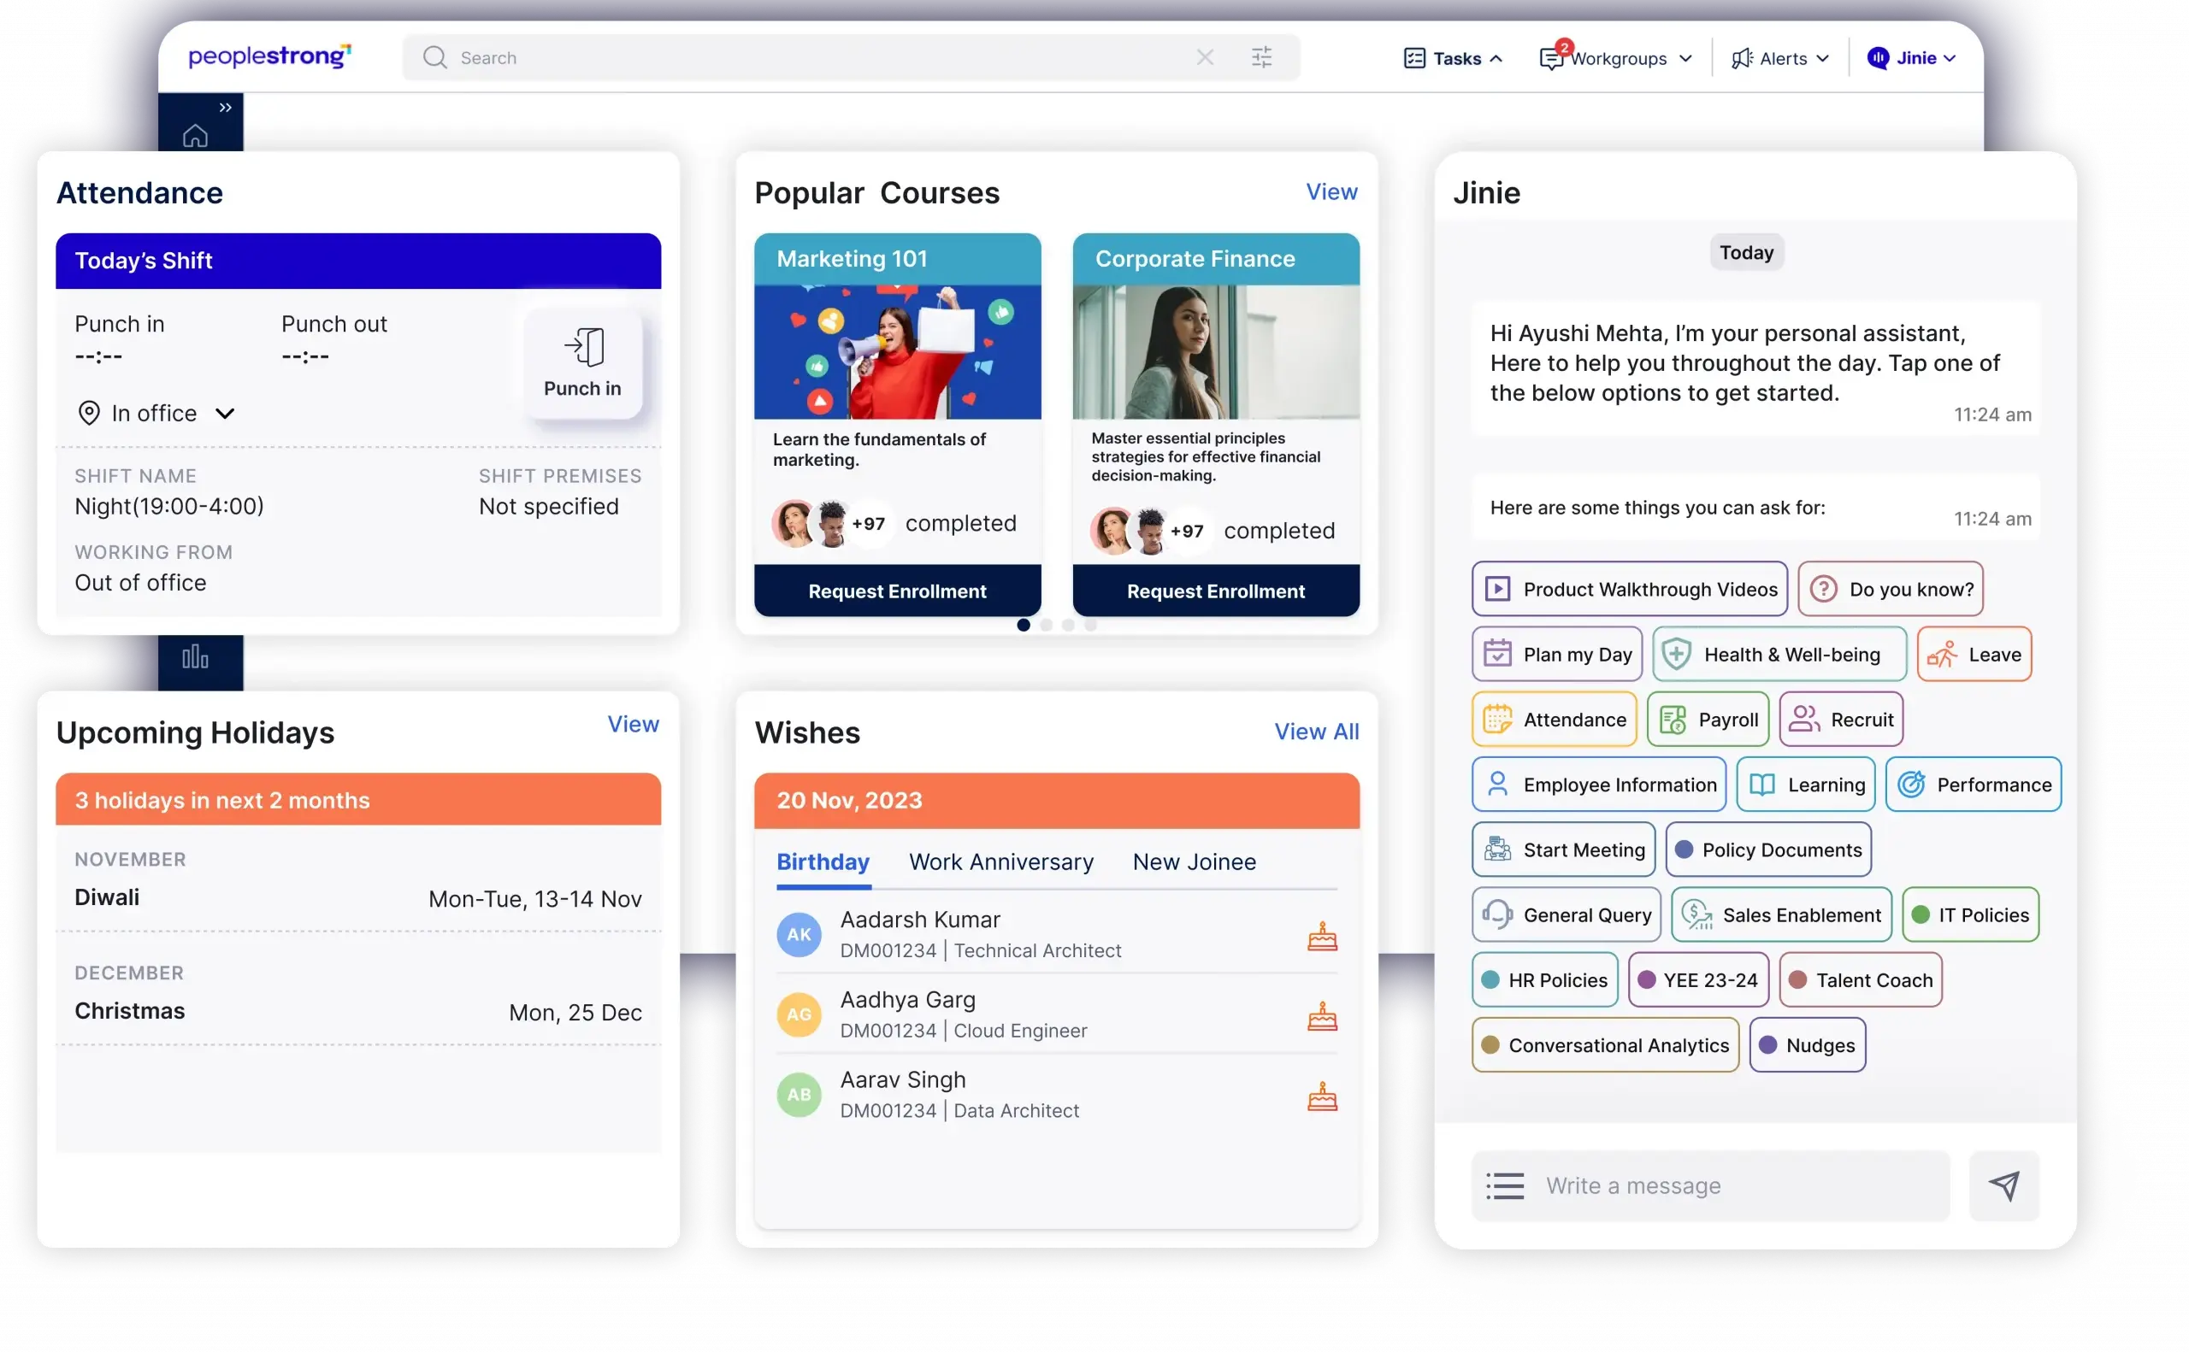2189x1352 pixels.
Task: Open search filter sliders icon
Action: (1261, 58)
